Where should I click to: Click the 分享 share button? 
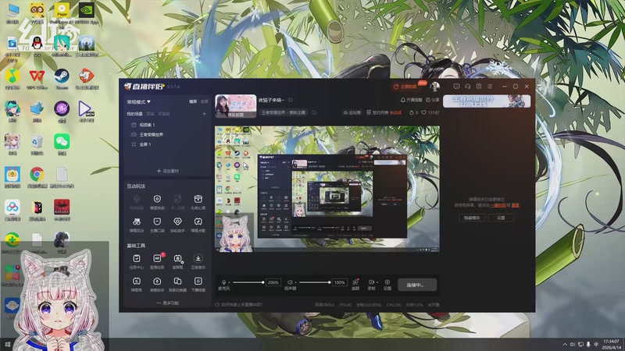pyautogui.click(x=433, y=100)
